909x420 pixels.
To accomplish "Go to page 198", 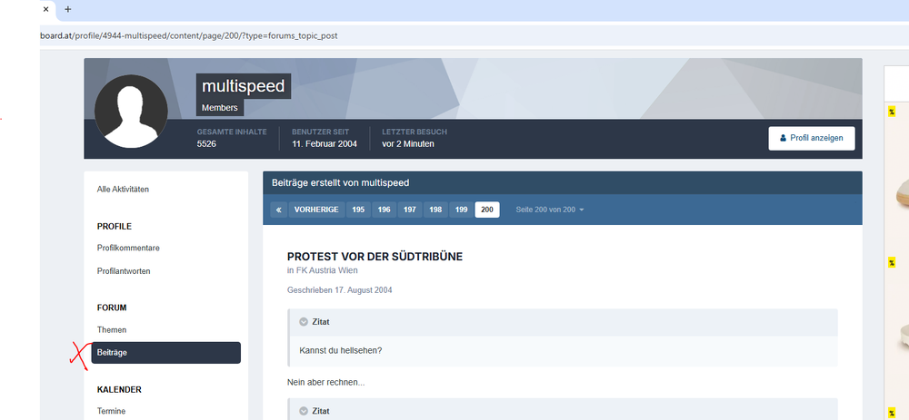I will (435, 210).
